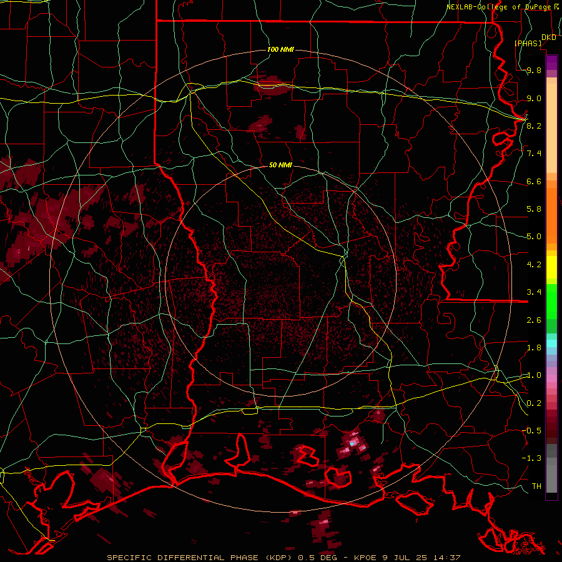Click the 3.4 value on color scale
Viewport: 562px width, 562px height.
534,292
